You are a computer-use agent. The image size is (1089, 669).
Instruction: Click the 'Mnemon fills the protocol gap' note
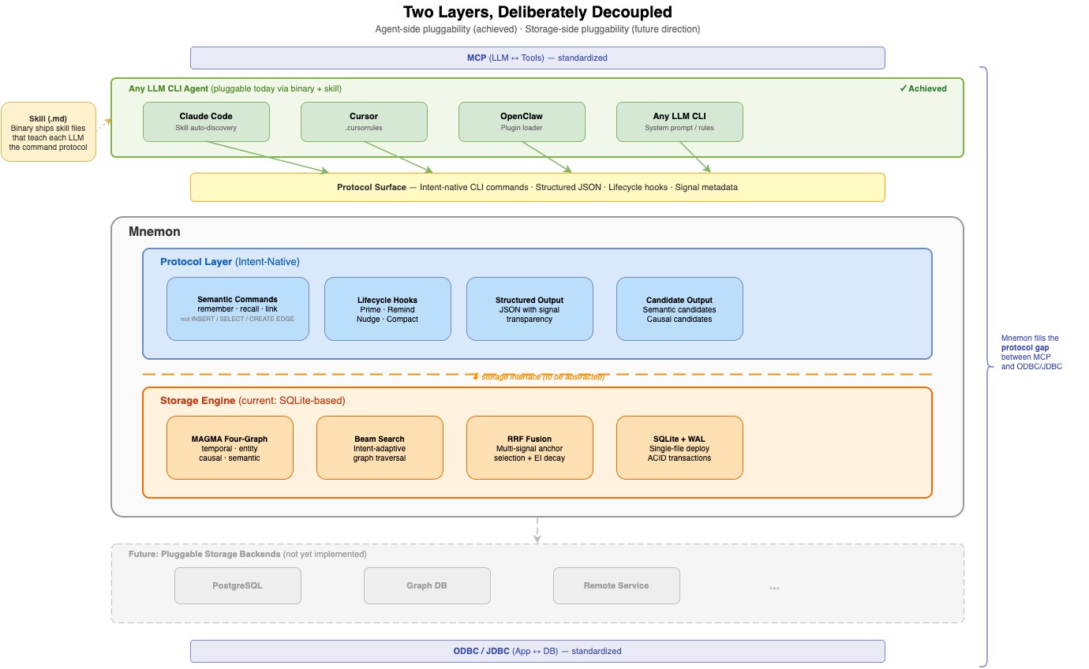pos(1031,352)
